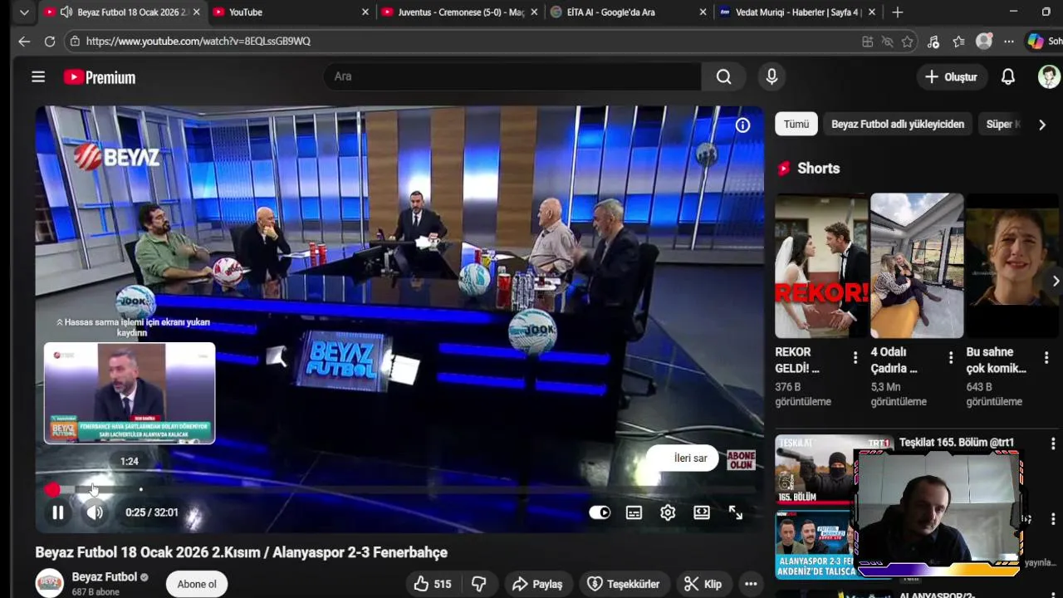1063x598 pixels.
Task: Click the Teşekkürler thanks button
Action: (x=623, y=584)
